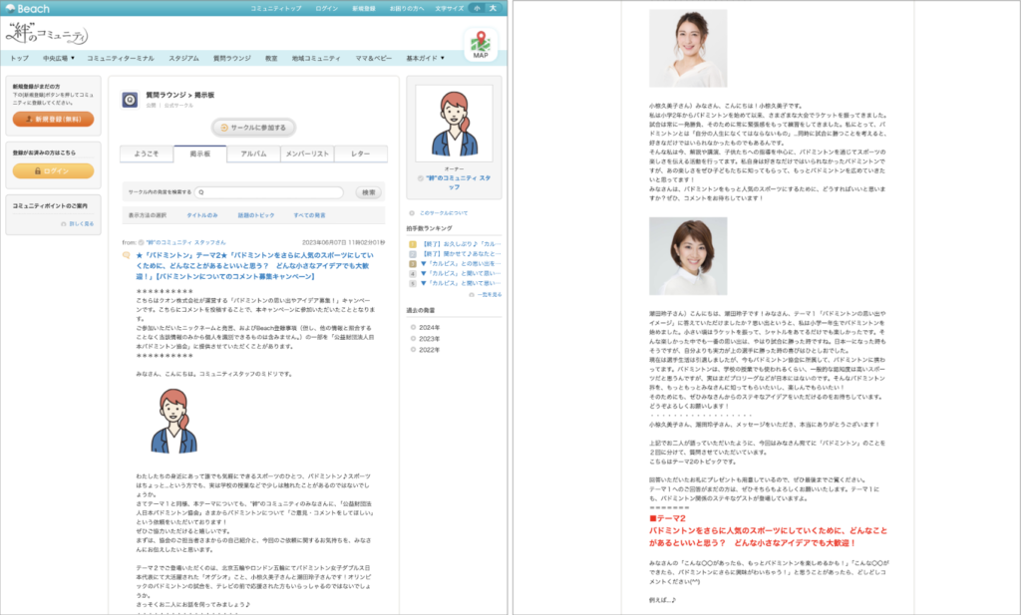
Task: Open ranking item 「カルピス」との思い出を
Action: click(462, 263)
